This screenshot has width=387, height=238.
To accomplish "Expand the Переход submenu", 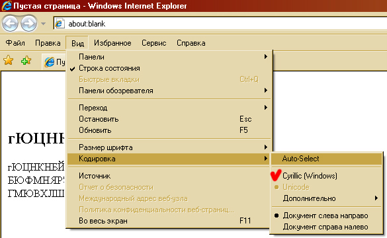I will (169, 108).
